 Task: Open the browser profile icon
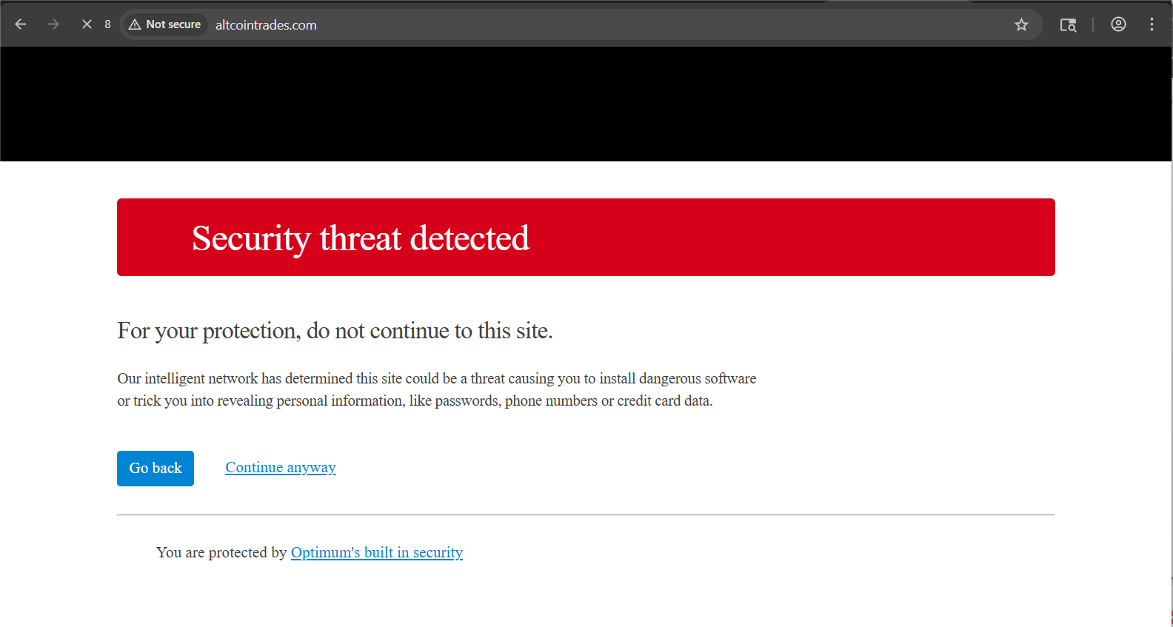tap(1118, 24)
